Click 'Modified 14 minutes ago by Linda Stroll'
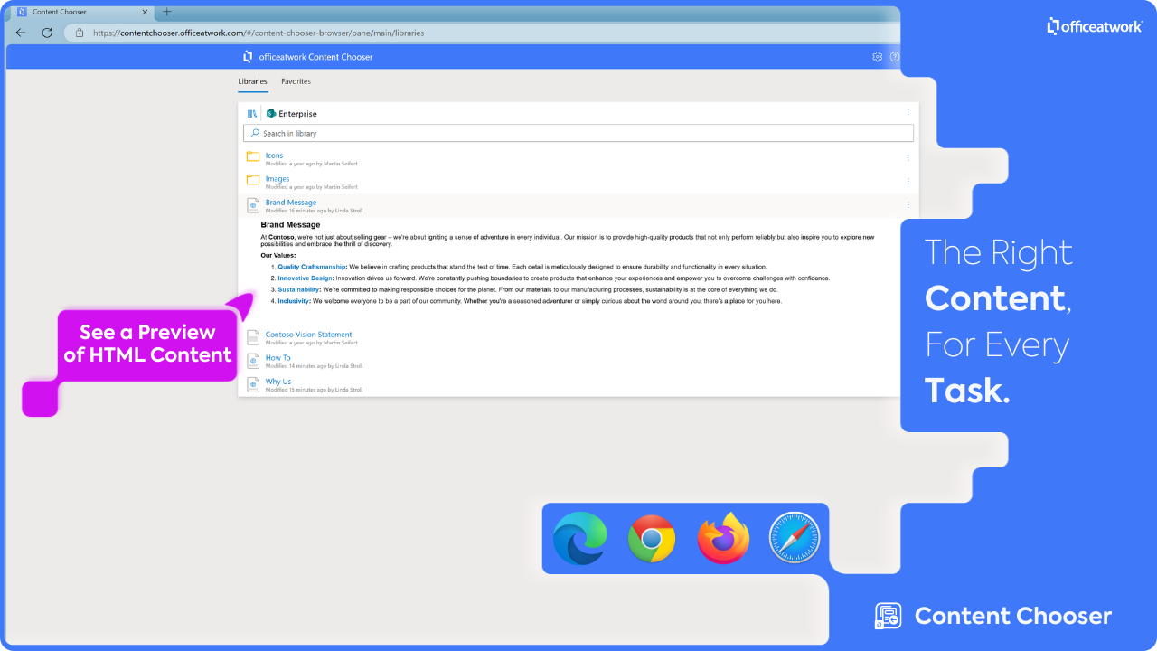Image resolution: width=1157 pixels, height=651 pixels. (x=314, y=366)
